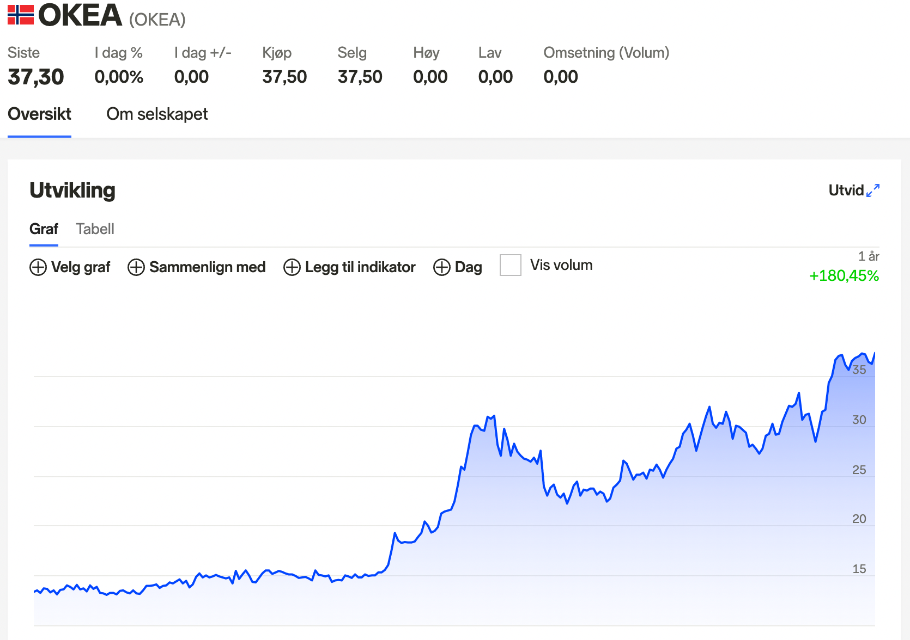Click the Omsetning (Volum) label
This screenshot has height=640, width=910.
[606, 53]
